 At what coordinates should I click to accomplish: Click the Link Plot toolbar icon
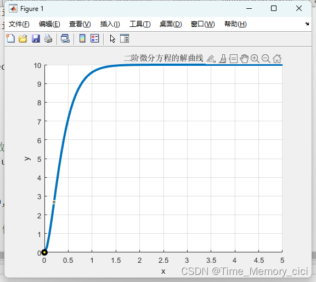pyautogui.click(x=65, y=38)
